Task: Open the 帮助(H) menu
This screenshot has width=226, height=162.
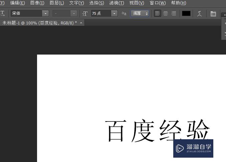Action: tap(179, 3)
